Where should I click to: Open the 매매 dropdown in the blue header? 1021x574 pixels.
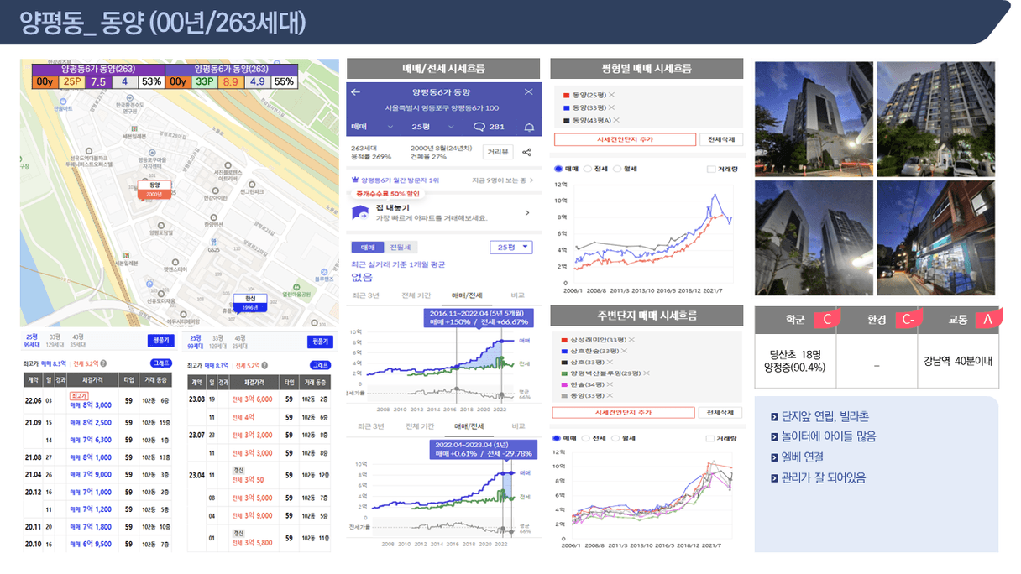coord(372,127)
